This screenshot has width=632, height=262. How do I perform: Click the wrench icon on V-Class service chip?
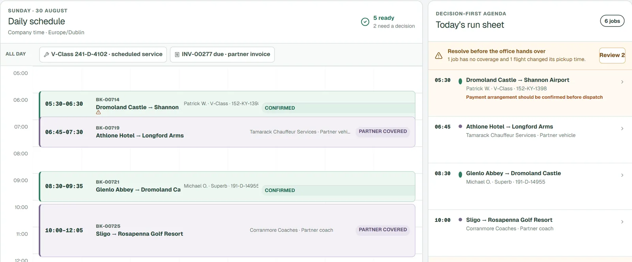pyautogui.click(x=47, y=54)
